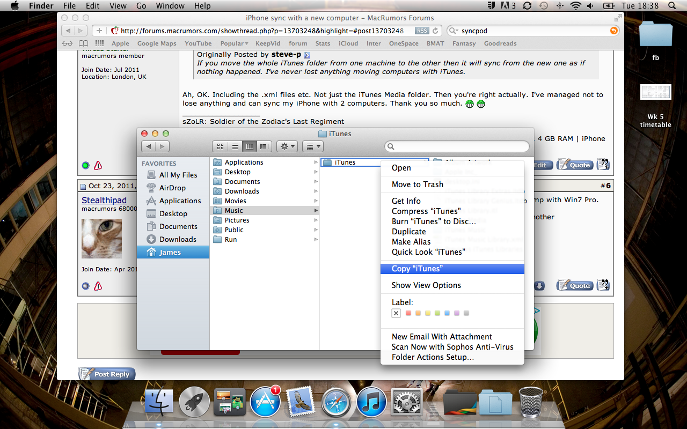Open Mail app in the Dock
This screenshot has height=429, width=687.
click(x=301, y=402)
